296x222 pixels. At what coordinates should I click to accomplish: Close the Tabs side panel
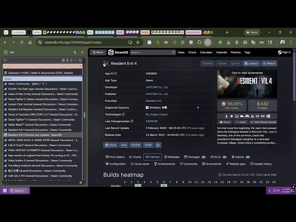pyautogui.click(x=82, y=52)
